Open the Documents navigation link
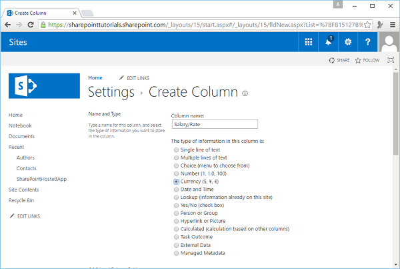Screen dimensions: 400x269 pos(21,136)
